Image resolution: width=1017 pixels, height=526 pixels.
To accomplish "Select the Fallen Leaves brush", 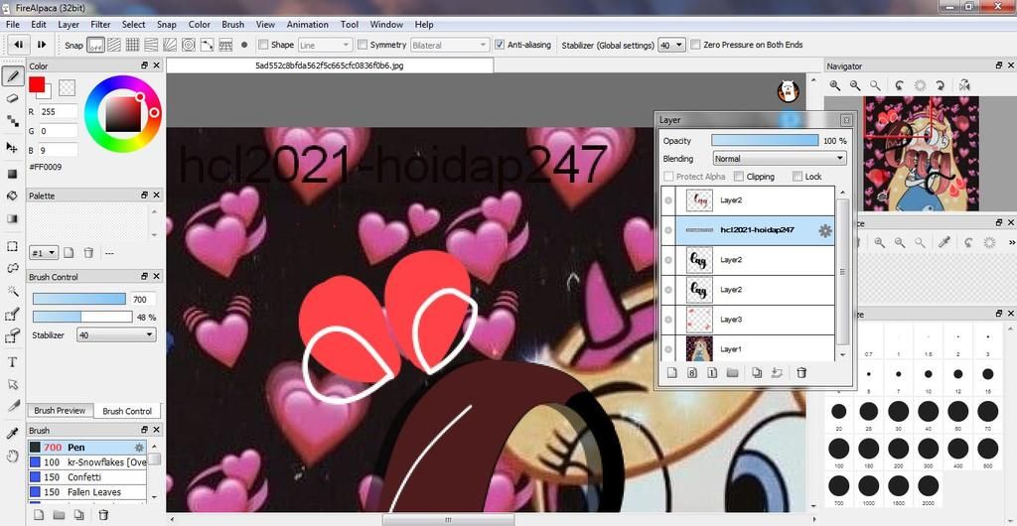I will tap(87, 492).
